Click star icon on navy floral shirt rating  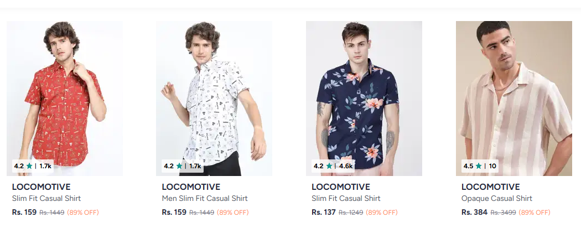coord(329,165)
